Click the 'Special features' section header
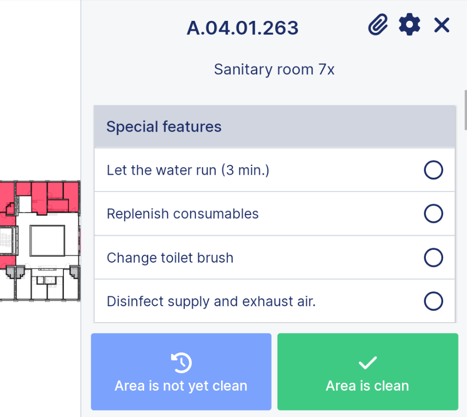467x417 pixels. pos(275,127)
